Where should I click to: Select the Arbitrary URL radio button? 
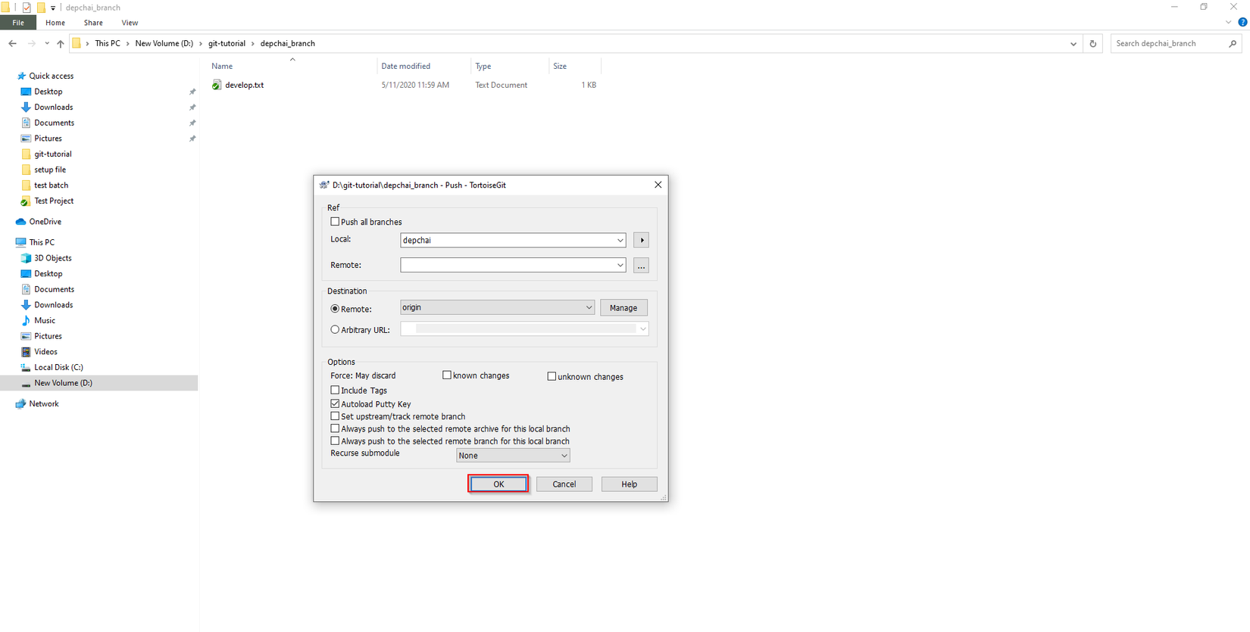pyautogui.click(x=335, y=330)
